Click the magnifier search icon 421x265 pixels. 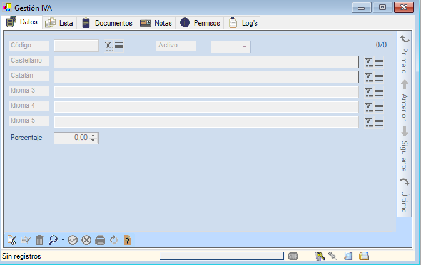[53, 240]
